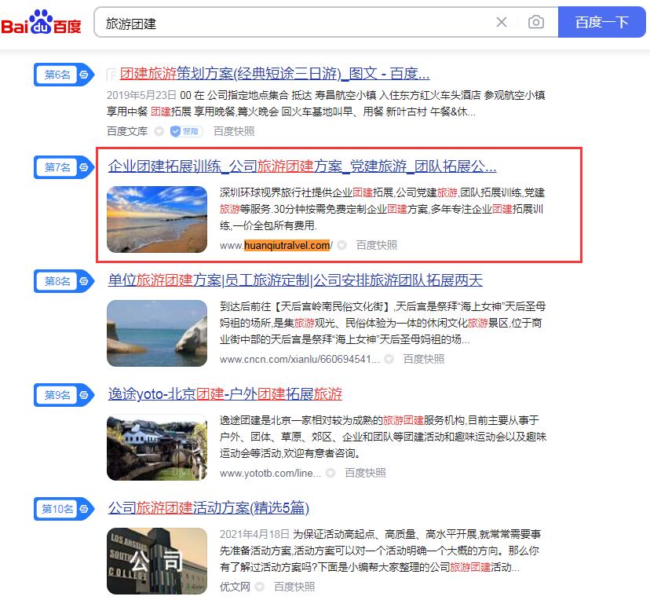Open 百度快照 for huanqiutralvel.com result
The image size is (650, 600).
pyautogui.click(x=376, y=246)
